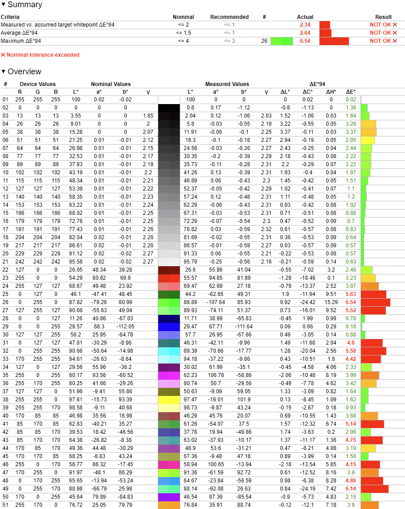405x509 pixels.
Task: Click the pure blue swatch in row 29
Action: (169, 327)
